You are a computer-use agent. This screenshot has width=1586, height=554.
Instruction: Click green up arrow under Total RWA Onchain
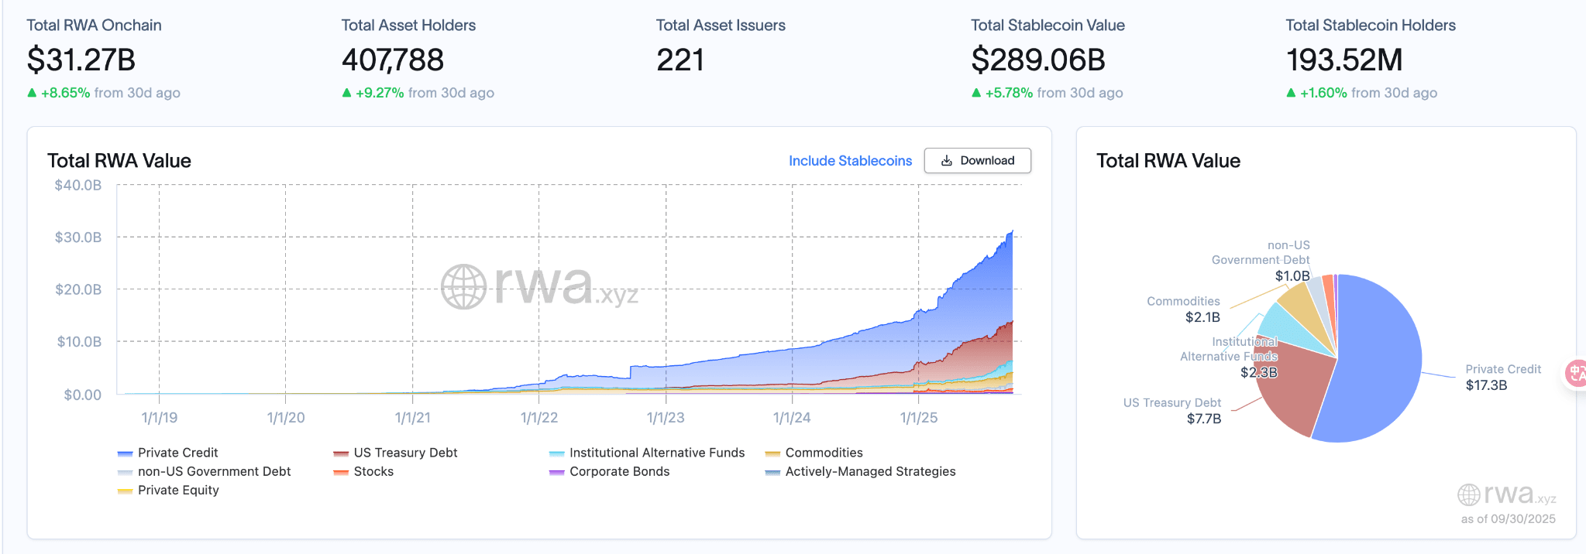[x=32, y=93]
